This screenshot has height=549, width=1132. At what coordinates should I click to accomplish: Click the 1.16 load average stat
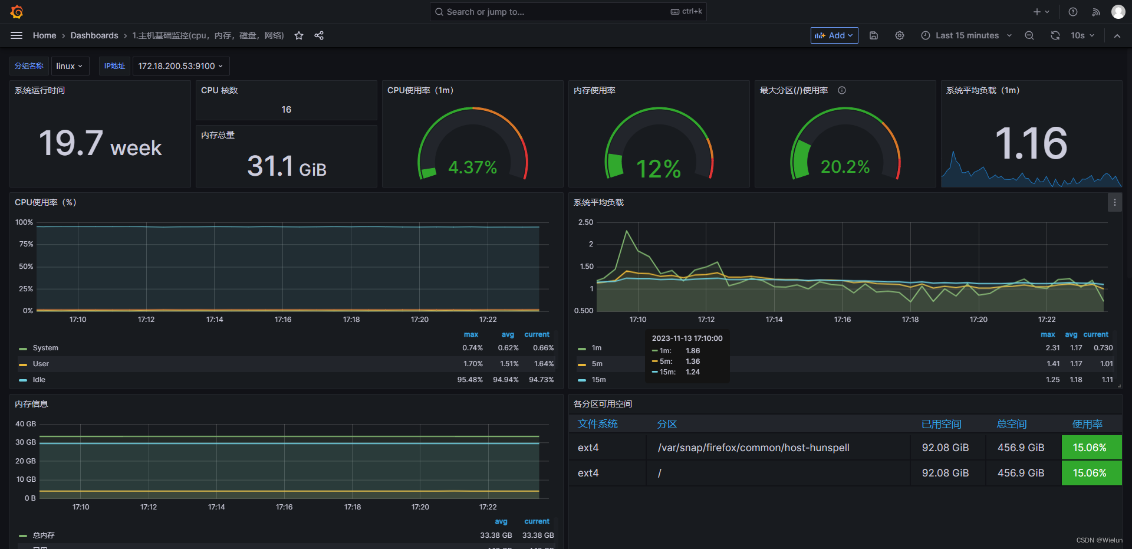pos(1031,143)
